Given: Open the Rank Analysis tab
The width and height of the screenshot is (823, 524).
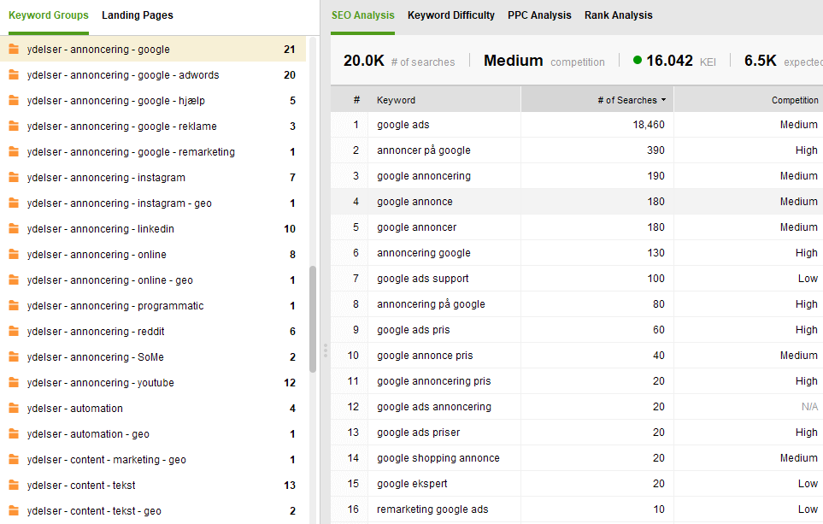Looking at the screenshot, I should (618, 15).
